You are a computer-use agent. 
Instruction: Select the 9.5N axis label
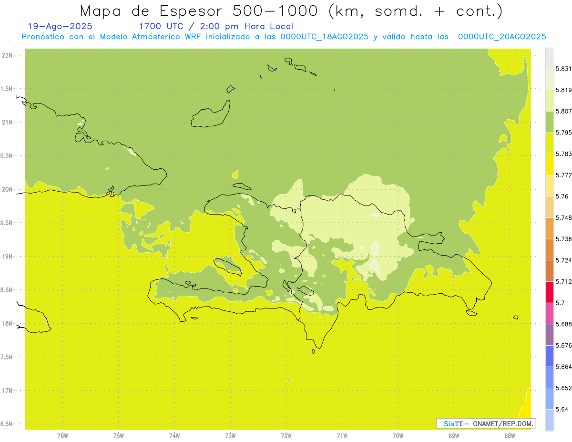tap(7, 223)
